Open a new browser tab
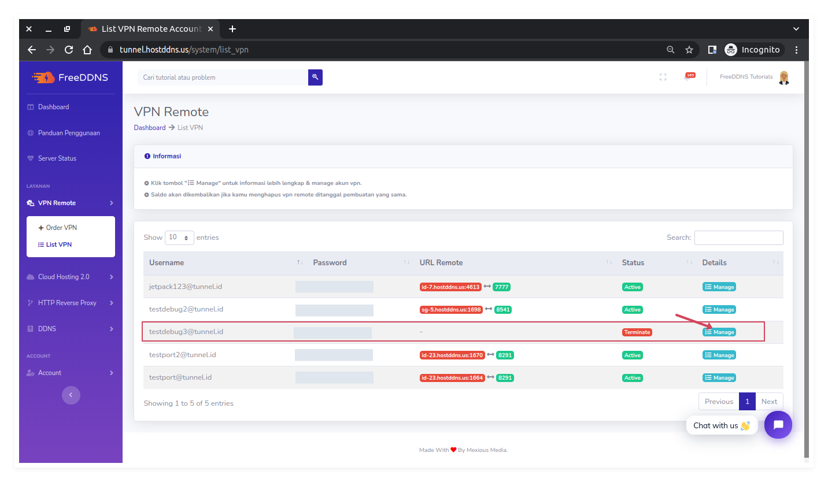The image size is (828, 482). coord(232,29)
